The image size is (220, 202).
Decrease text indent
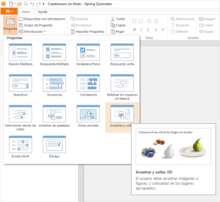149,21
